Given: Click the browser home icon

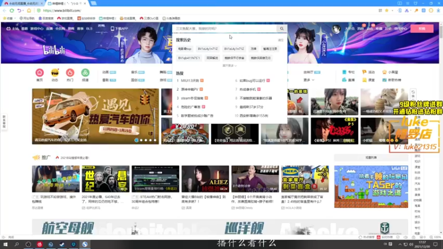Looking at the screenshot, I should (29, 11).
